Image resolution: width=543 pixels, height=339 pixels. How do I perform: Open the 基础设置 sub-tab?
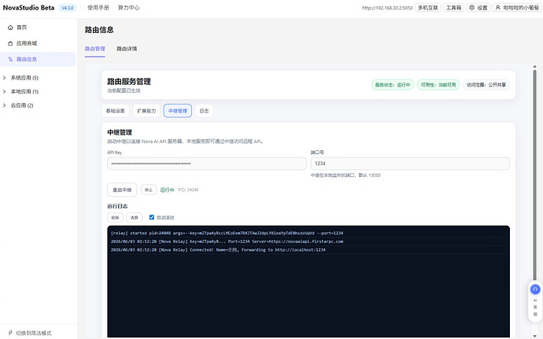[x=116, y=111]
